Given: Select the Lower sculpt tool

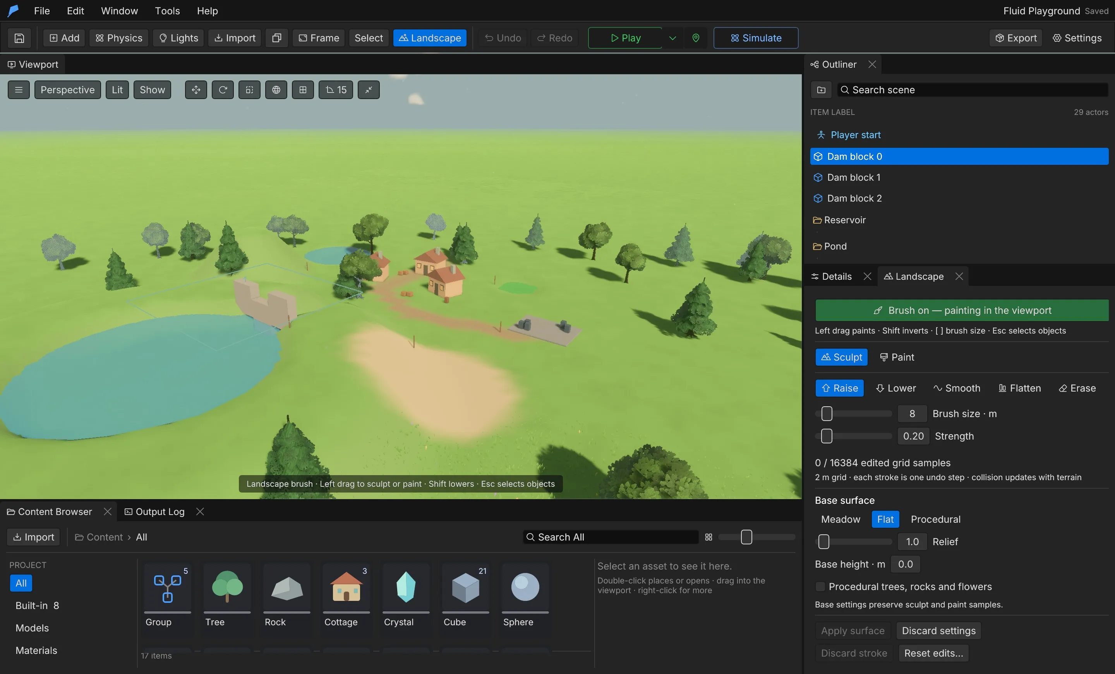Looking at the screenshot, I should [x=895, y=388].
